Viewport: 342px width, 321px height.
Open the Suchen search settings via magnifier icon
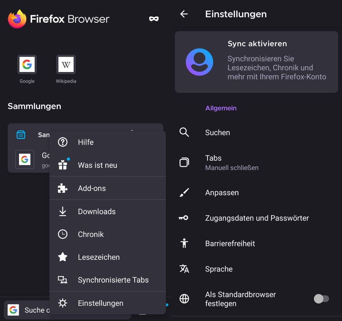click(x=184, y=132)
